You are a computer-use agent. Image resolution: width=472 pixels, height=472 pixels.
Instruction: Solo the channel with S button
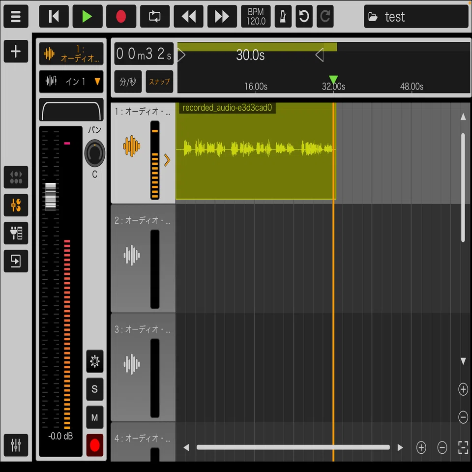(x=94, y=389)
